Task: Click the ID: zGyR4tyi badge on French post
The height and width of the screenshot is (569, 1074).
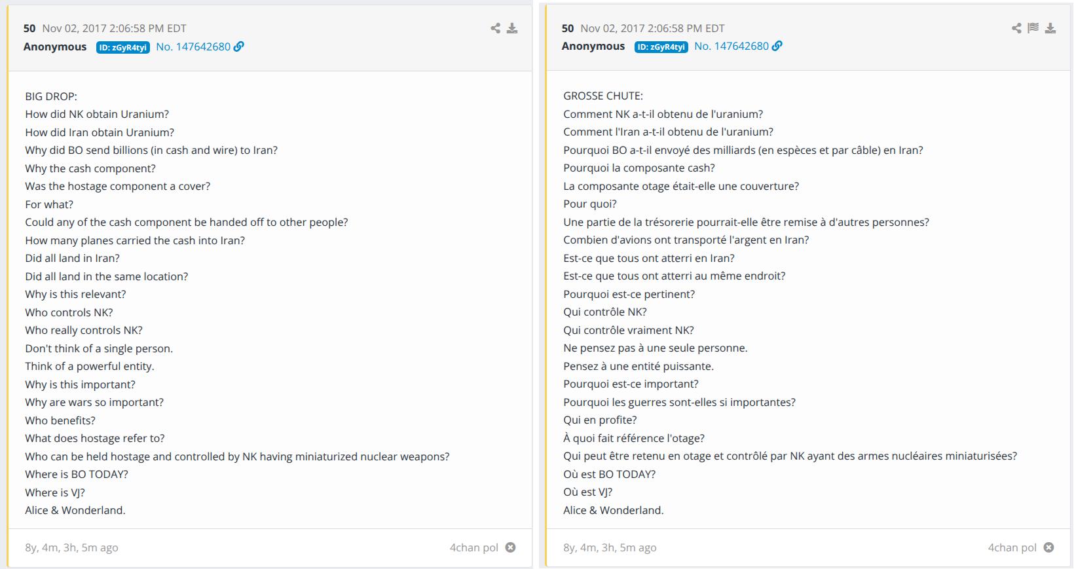Action: [661, 46]
